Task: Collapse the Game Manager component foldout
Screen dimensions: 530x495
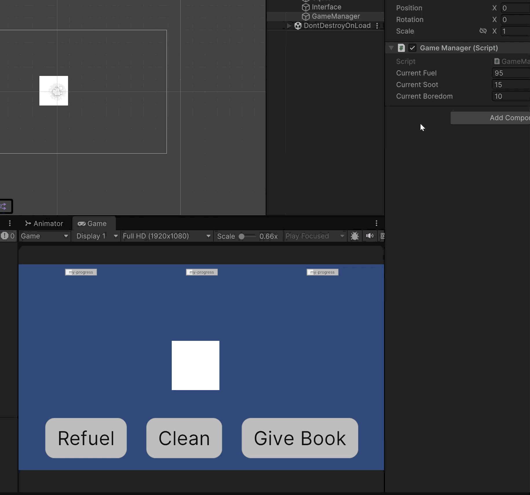Action: click(391, 48)
